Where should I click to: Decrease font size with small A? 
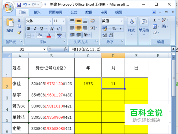(58, 29)
